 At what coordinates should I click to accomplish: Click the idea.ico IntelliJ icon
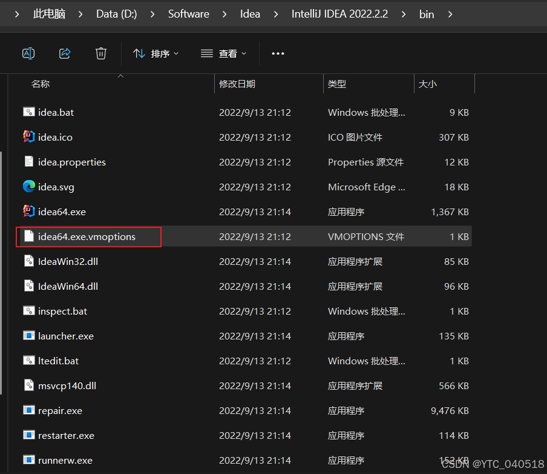[29, 136]
